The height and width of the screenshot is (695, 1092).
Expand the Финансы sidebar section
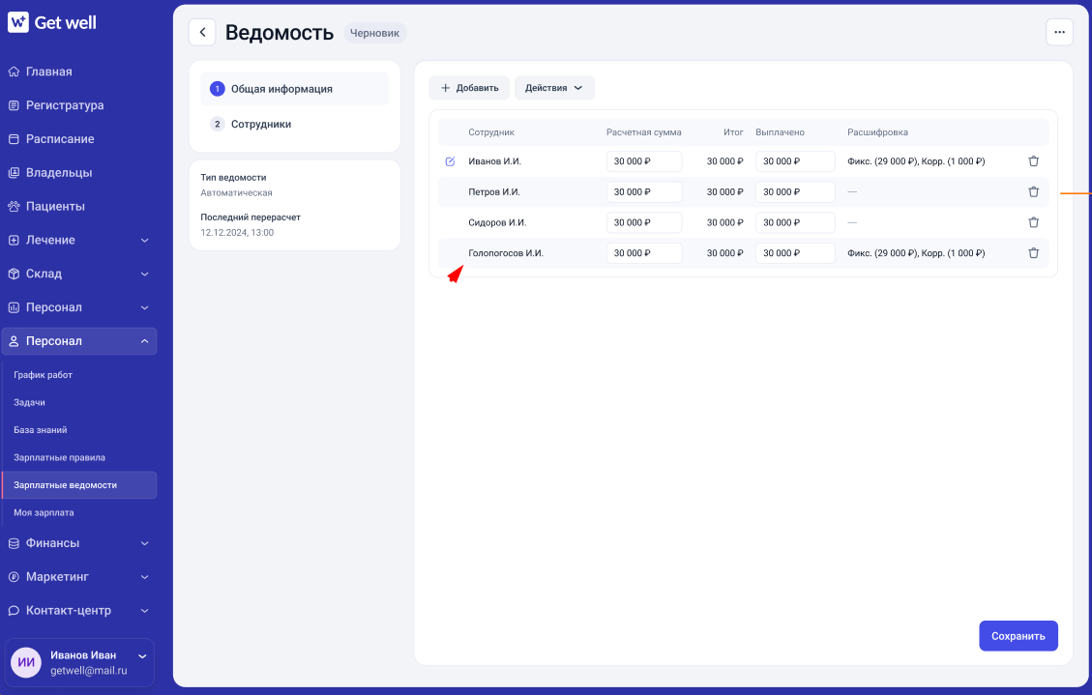click(78, 543)
